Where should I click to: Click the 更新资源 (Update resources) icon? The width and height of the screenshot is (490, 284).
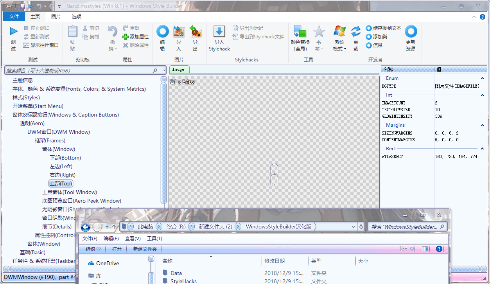pos(411,32)
